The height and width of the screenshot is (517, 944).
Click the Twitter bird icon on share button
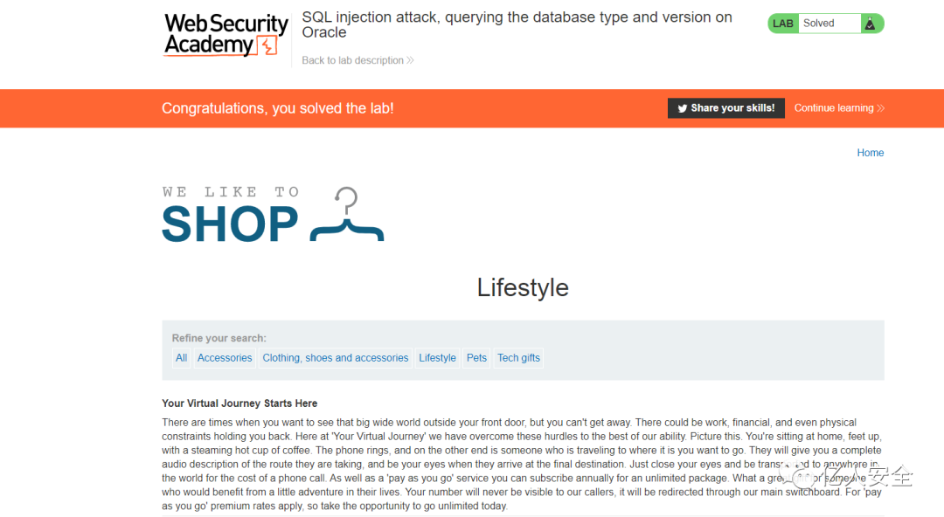point(682,108)
